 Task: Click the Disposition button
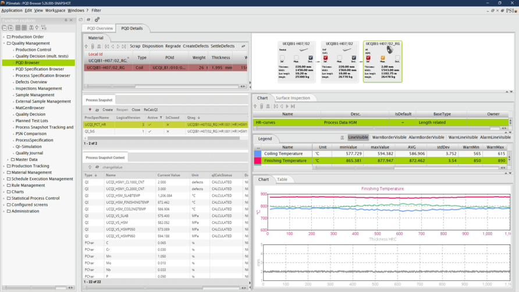pyautogui.click(x=152, y=47)
